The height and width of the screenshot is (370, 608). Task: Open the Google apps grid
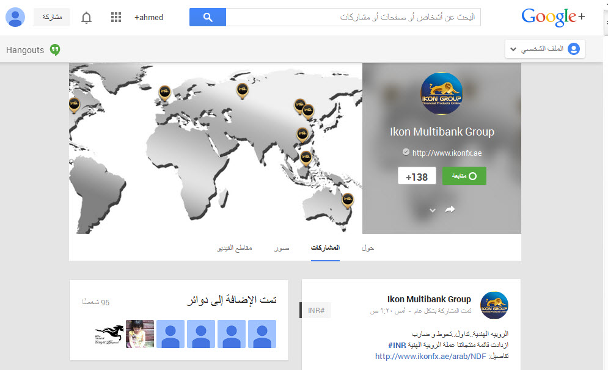[x=116, y=17]
